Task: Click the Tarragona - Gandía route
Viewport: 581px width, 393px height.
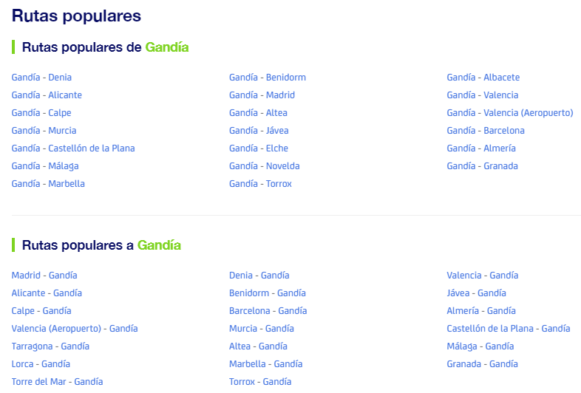Action: [x=50, y=346]
